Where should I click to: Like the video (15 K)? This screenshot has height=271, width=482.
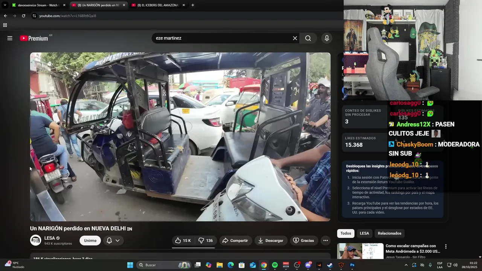coord(183,241)
